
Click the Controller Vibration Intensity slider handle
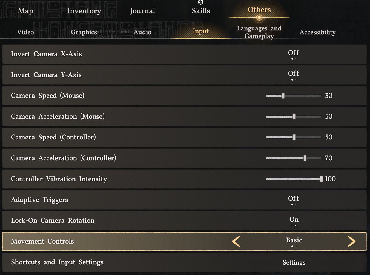click(321, 179)
